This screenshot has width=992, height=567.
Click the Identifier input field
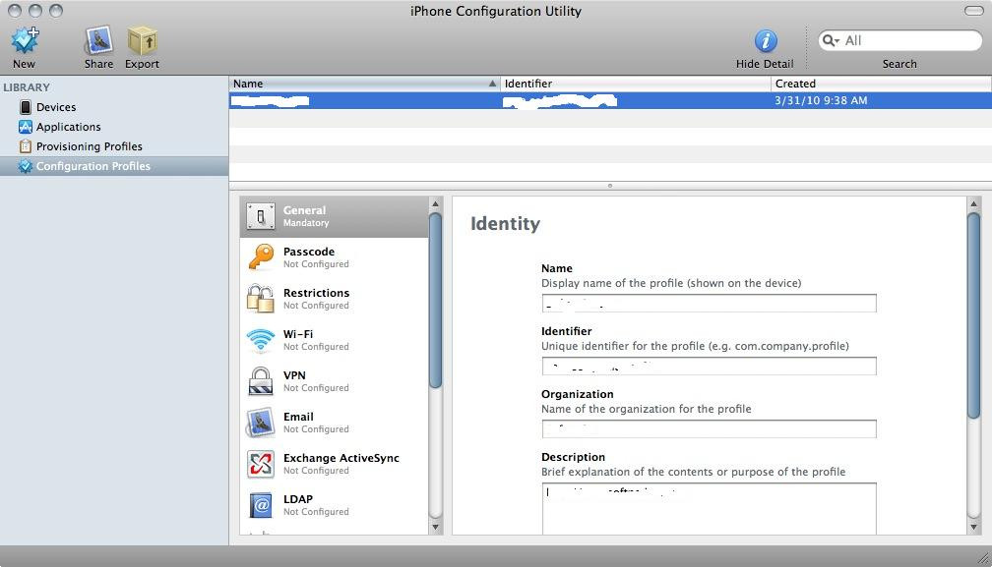[x=710, y=367]
